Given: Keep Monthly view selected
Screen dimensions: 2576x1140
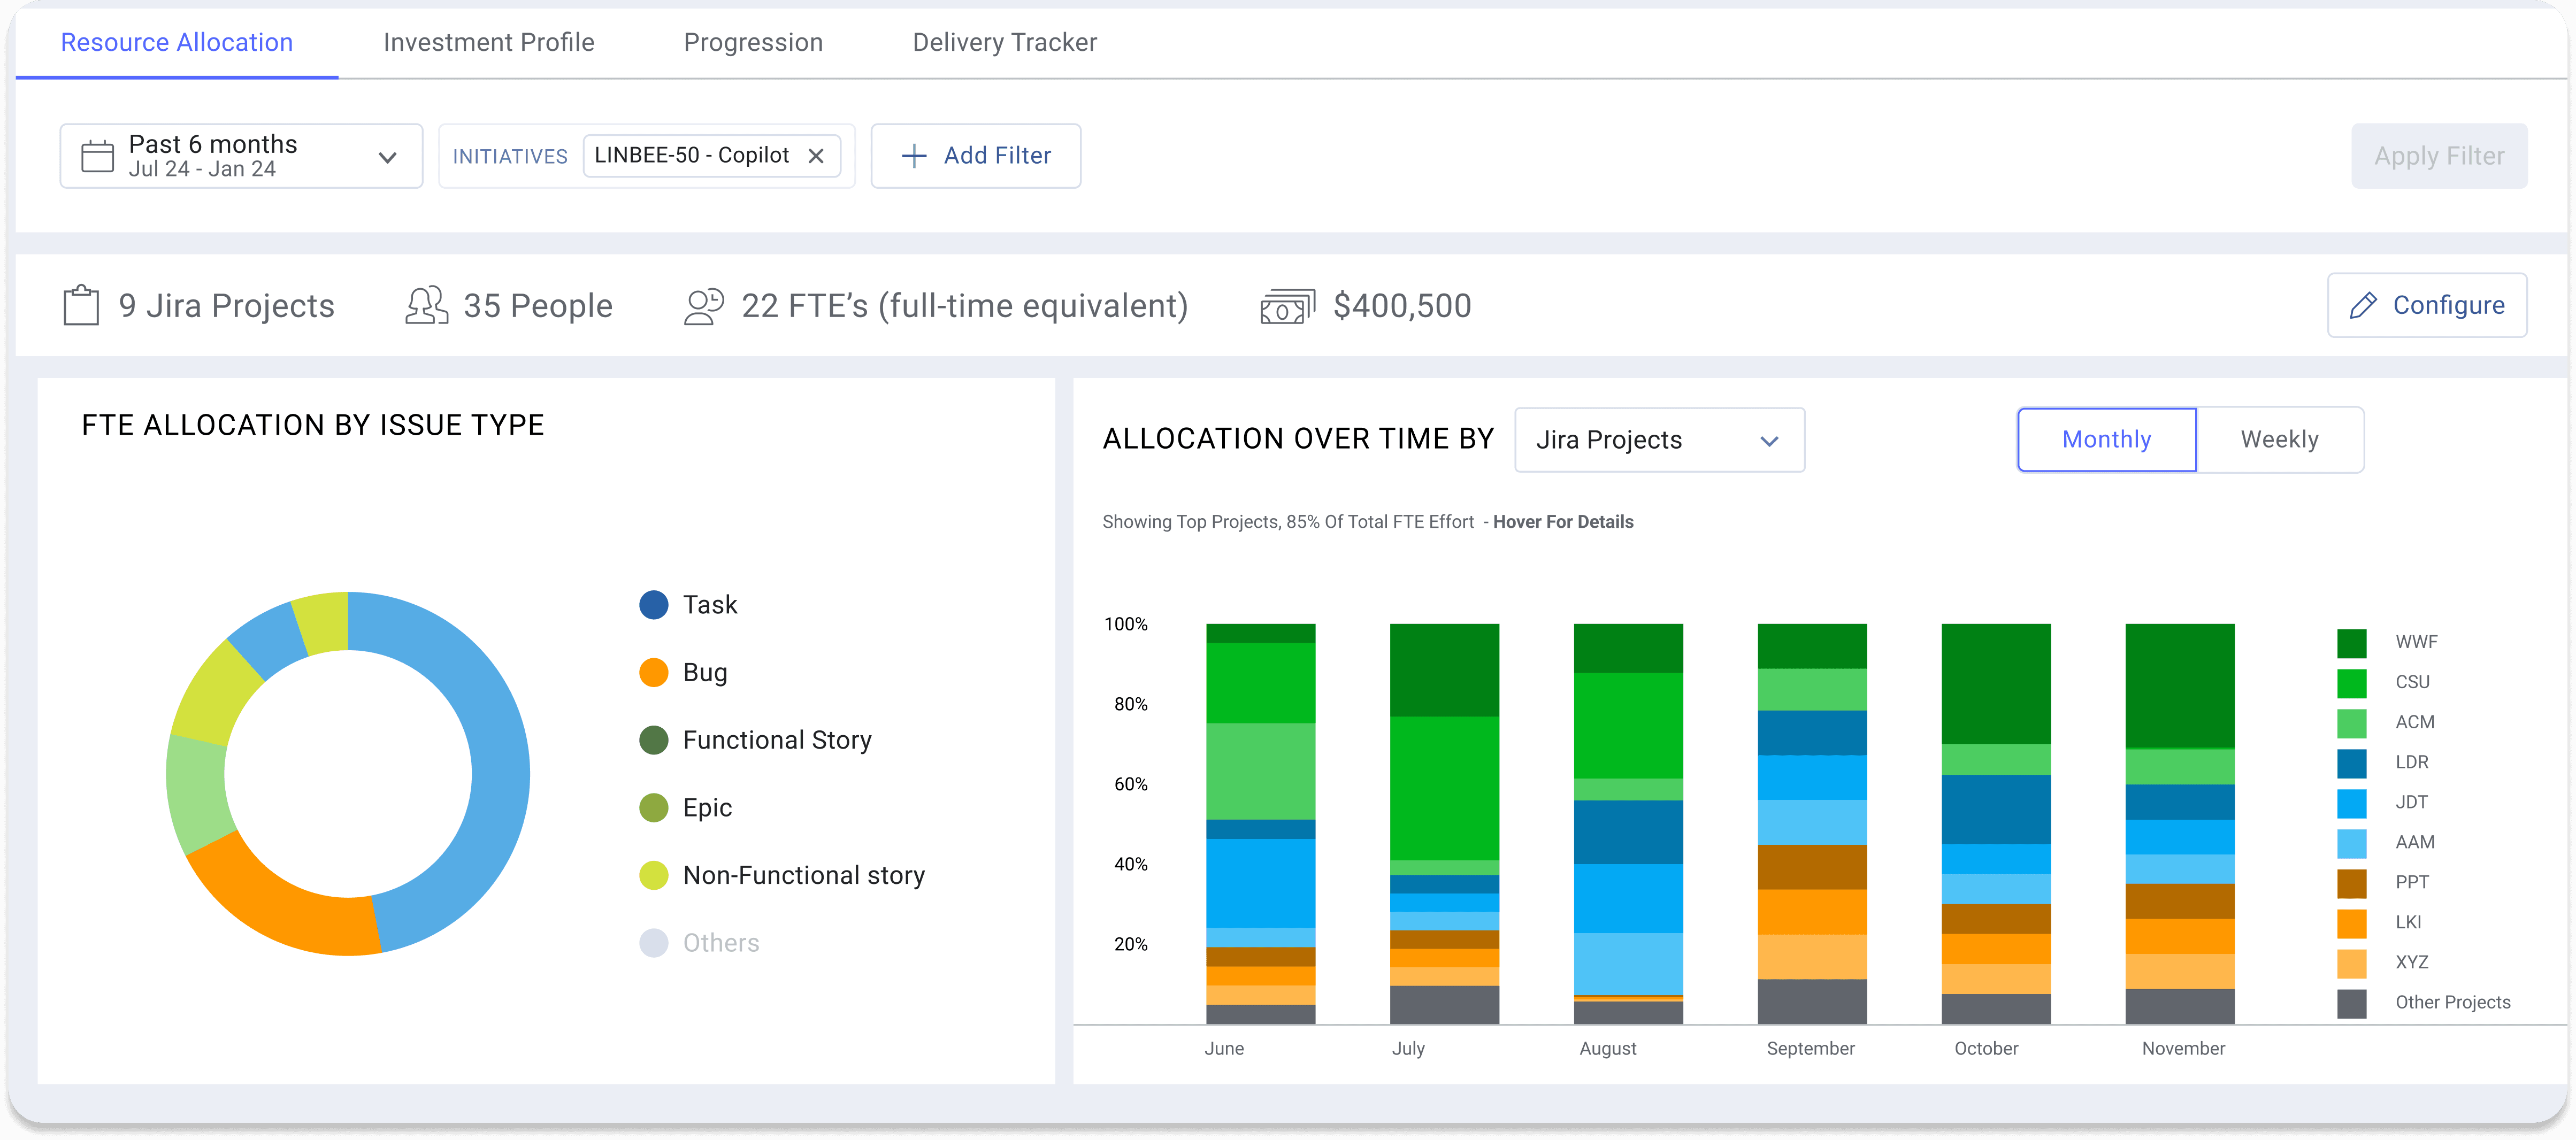Looking at the screenshot, I should pyautogui.click(x=2106, y=439).
